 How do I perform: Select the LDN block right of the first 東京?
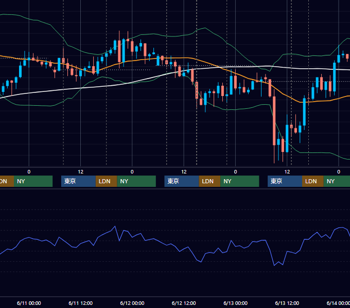[x=106, y=181]
